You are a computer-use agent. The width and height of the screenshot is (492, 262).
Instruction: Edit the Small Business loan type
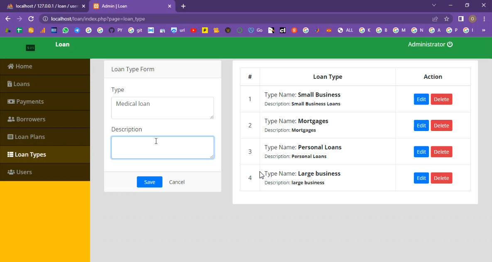tap(421, 99)
